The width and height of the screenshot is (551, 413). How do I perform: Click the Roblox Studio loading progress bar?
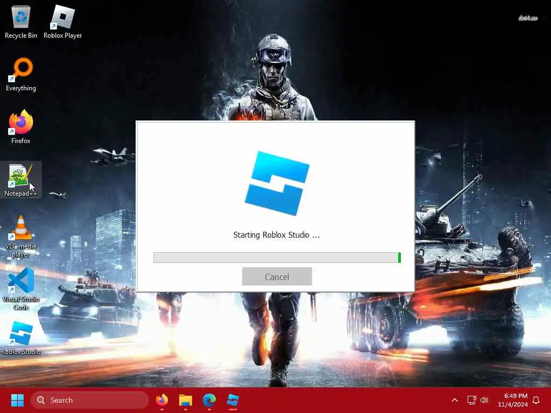pyautogui.click(x=277, y=258)
